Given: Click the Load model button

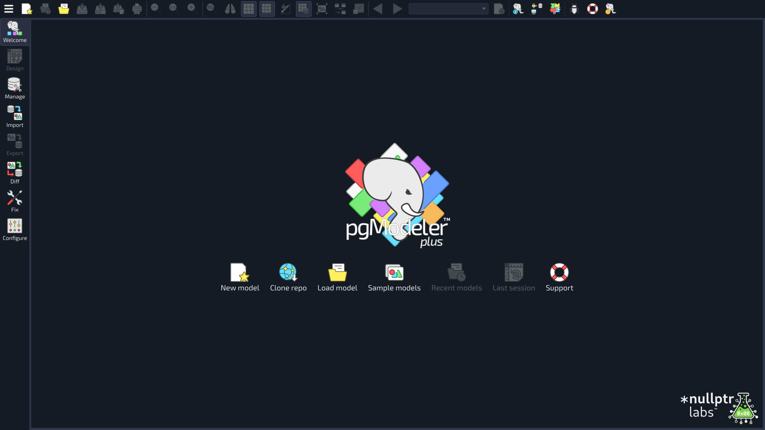Looking at the screenshot, I should pyautogui.click(x=337, y=277).
